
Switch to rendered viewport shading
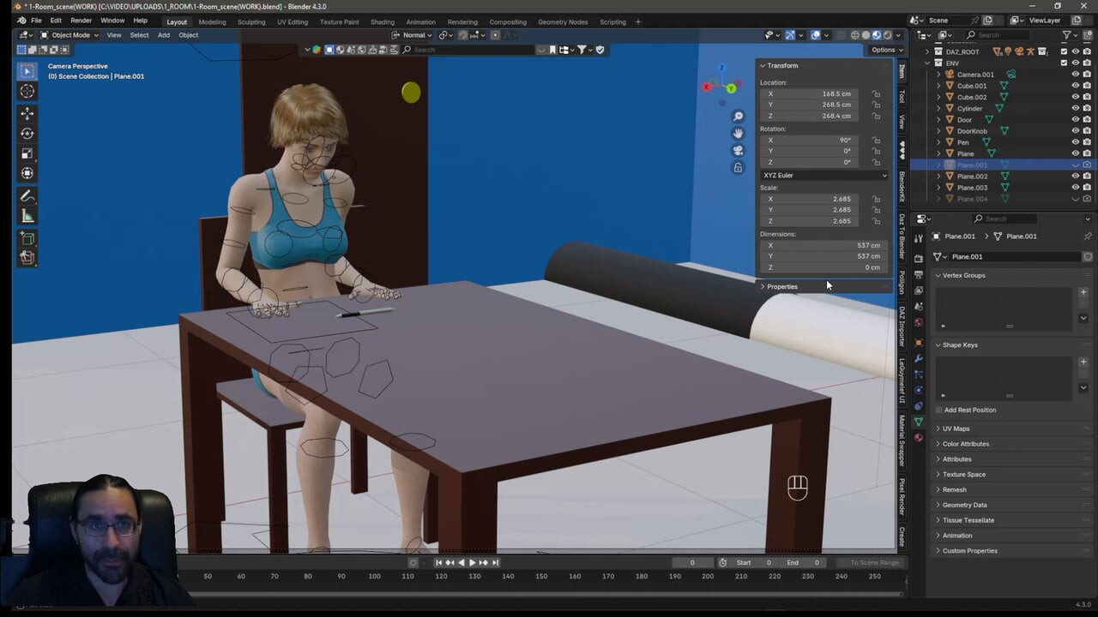pos(888,35)
